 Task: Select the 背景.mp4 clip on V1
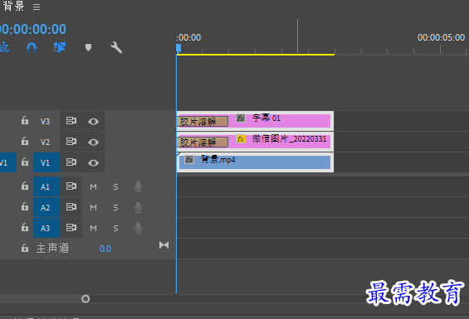point(255,162)
